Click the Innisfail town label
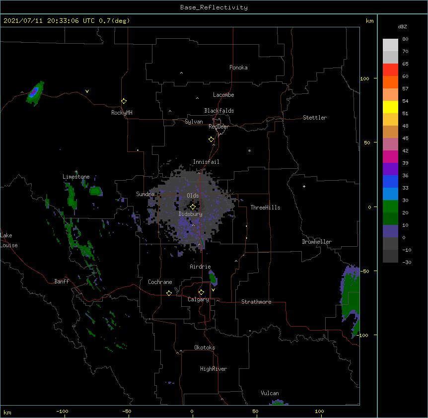The image size is (428, 418). pos(206,162)
